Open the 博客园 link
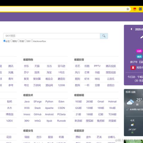Image resolution: width=143 pixels, height=143 pixels. pyautogui.click(x=10, y=114)
